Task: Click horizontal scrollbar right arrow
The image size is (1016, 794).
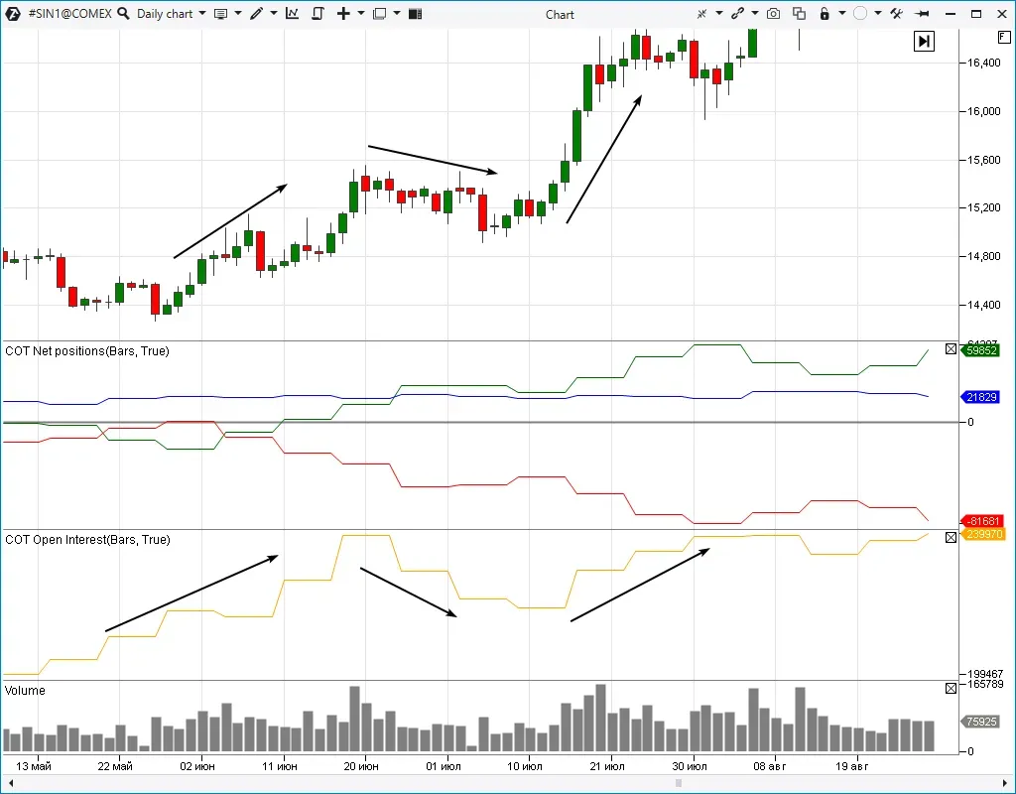Action: pos(1005,783)
